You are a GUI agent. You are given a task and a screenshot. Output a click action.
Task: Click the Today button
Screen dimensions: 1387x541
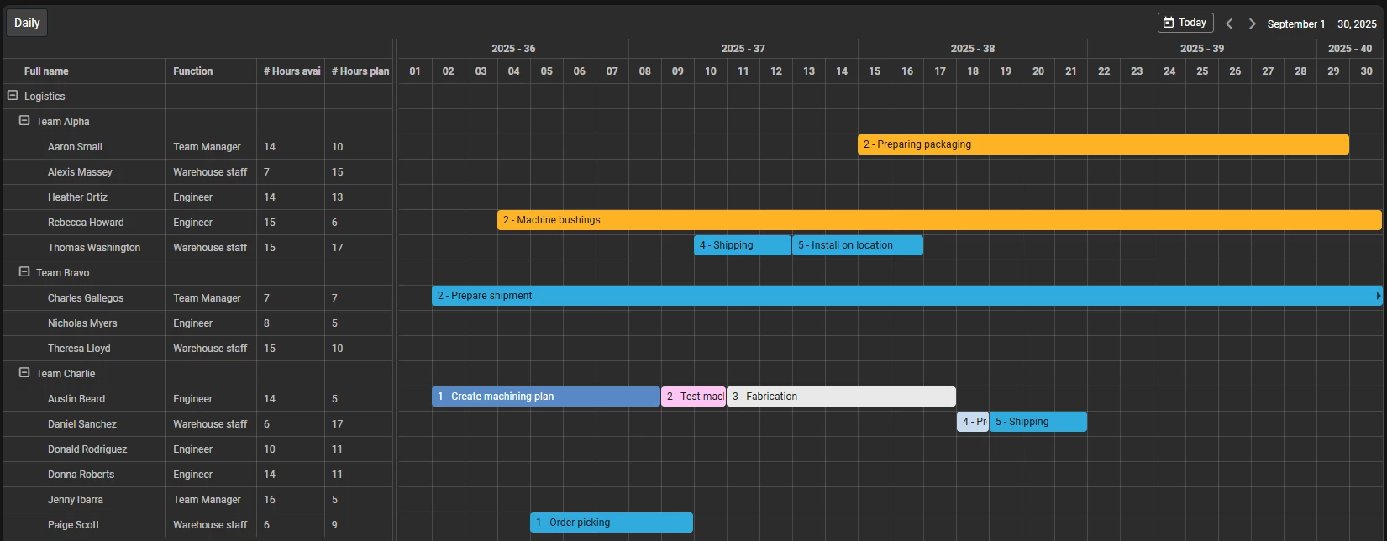[1185, 23]
